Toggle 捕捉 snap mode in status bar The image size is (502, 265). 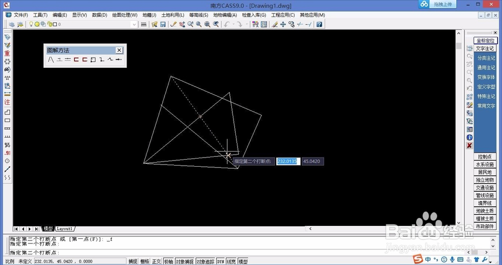click(133, 261)
